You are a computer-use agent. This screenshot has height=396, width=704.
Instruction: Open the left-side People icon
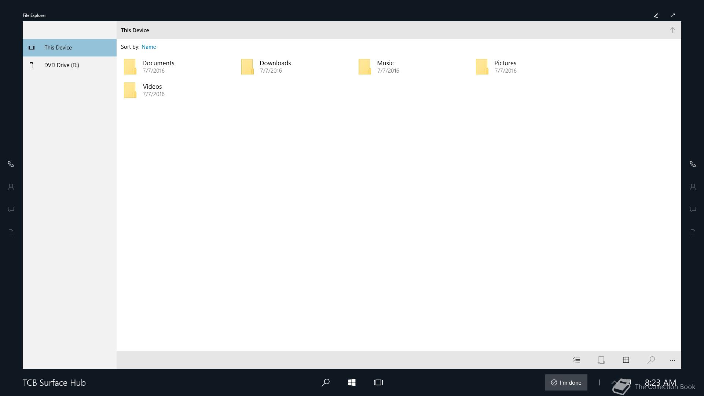tap(11, 187)
